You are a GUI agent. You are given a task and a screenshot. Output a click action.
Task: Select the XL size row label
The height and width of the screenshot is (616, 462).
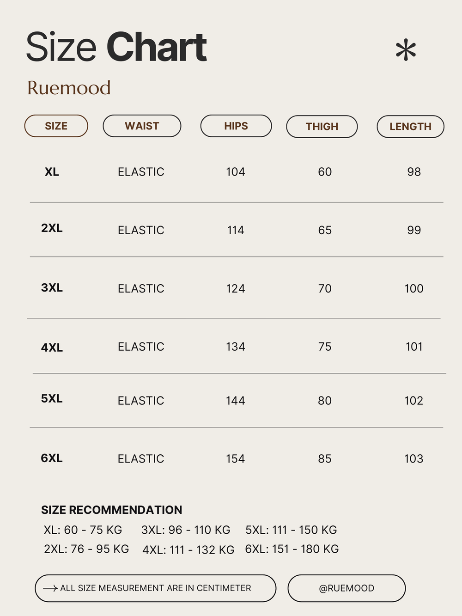point(52,172)
